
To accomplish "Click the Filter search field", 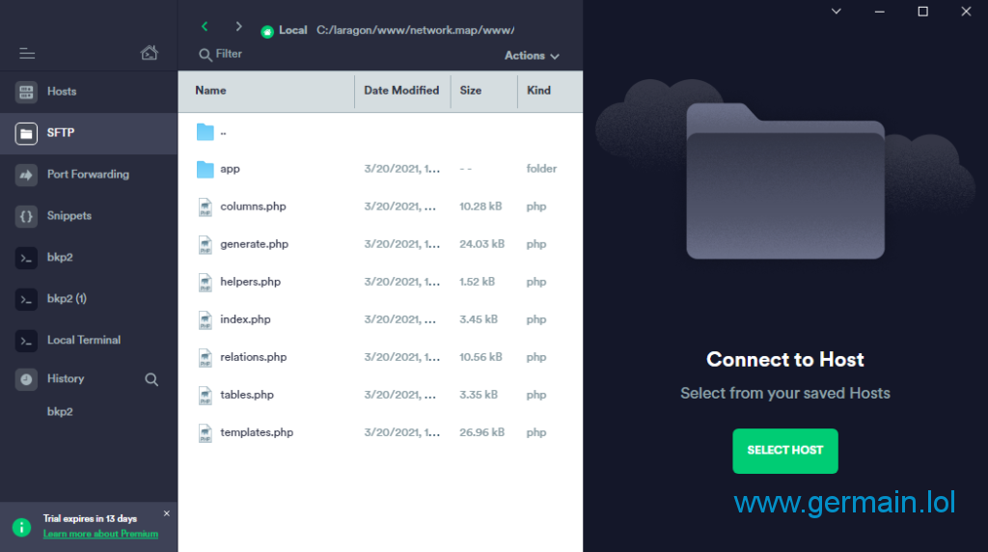I will pyautogui.click(x=229, y=54).
